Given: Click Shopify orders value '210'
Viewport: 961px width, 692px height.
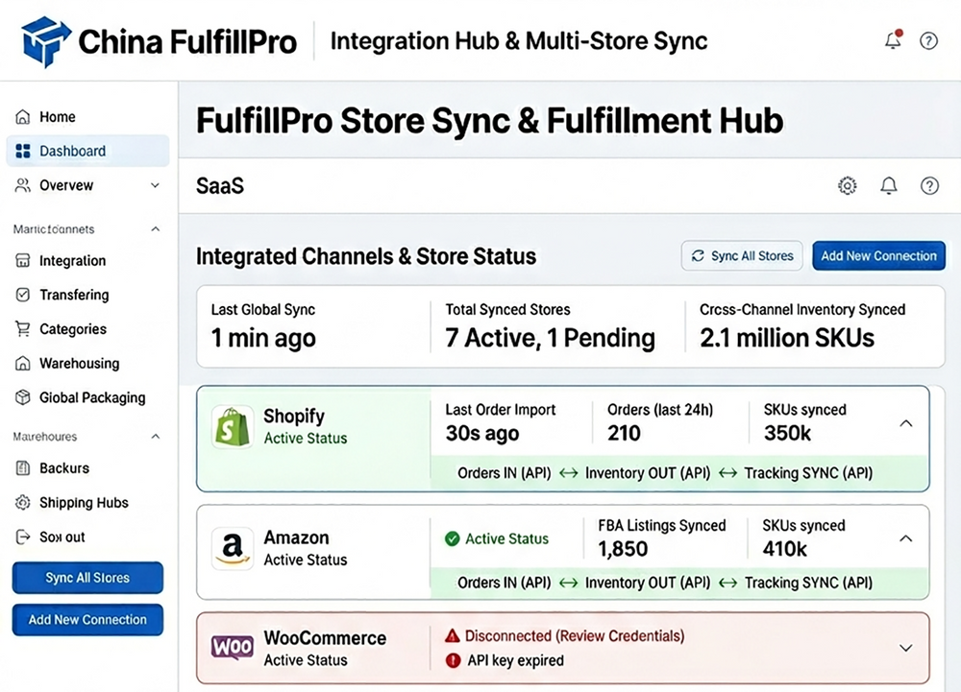Looking at the screenshot, I should pos(624,433).
